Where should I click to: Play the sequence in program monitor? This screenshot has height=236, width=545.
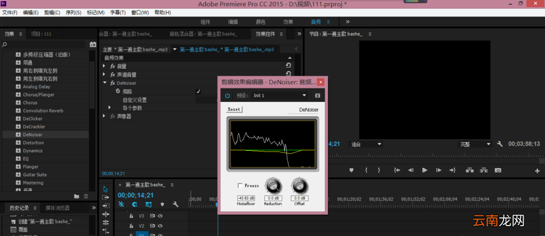[x=424, y=170]
